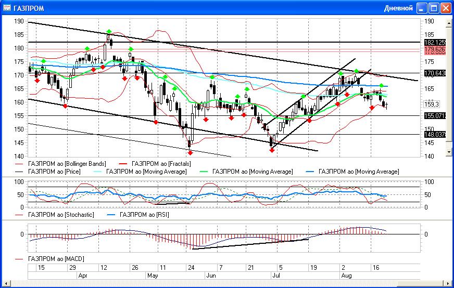Click the Дневной timeframe label in title bar

coord(398,8)
